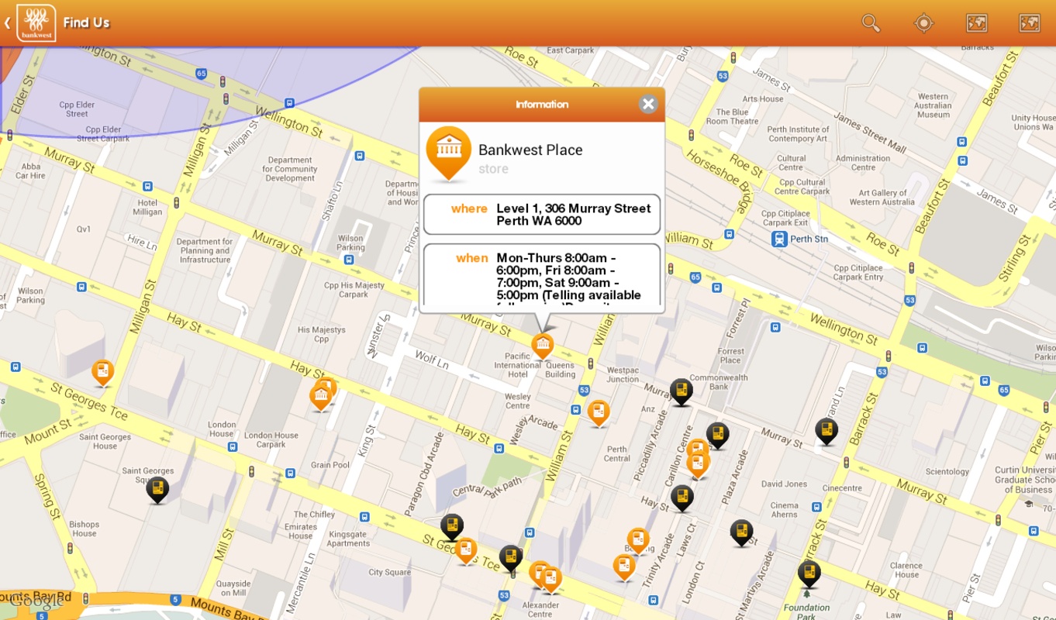Click 'Department for Community Development' label
This screenshot has width=1056, height=620.
[x=290, y=169]
